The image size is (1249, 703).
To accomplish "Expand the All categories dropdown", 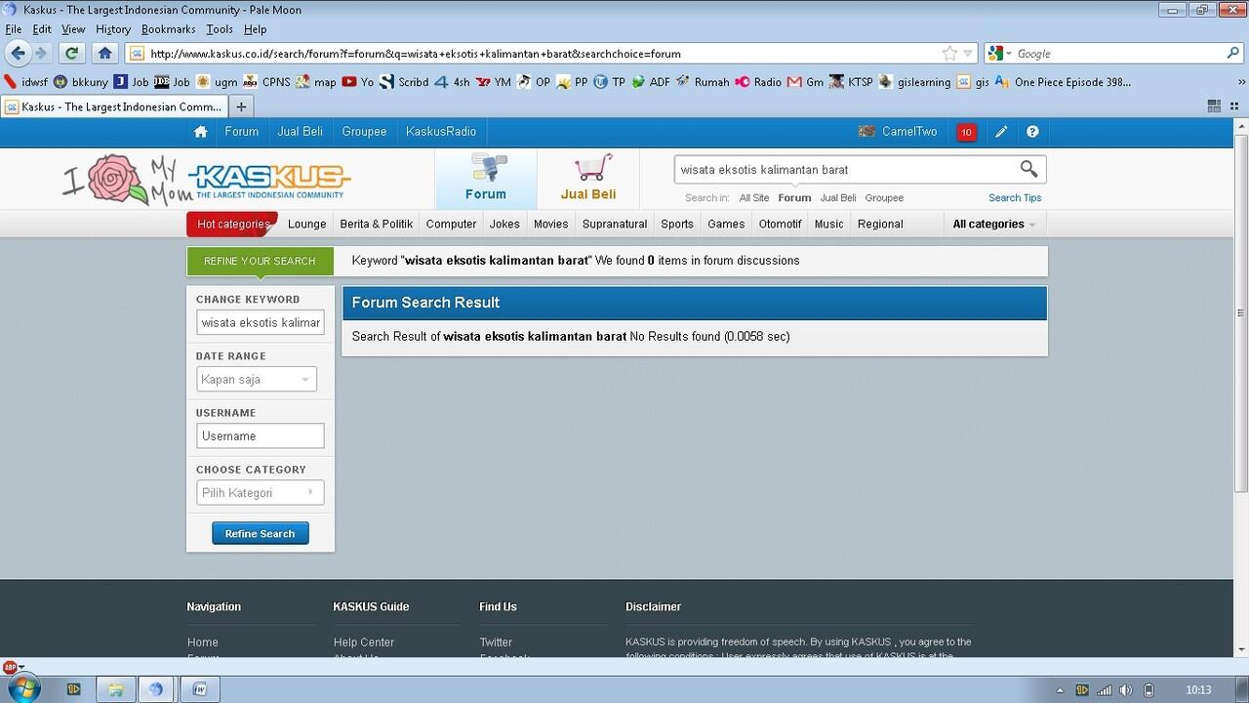I will pos(993,224).
